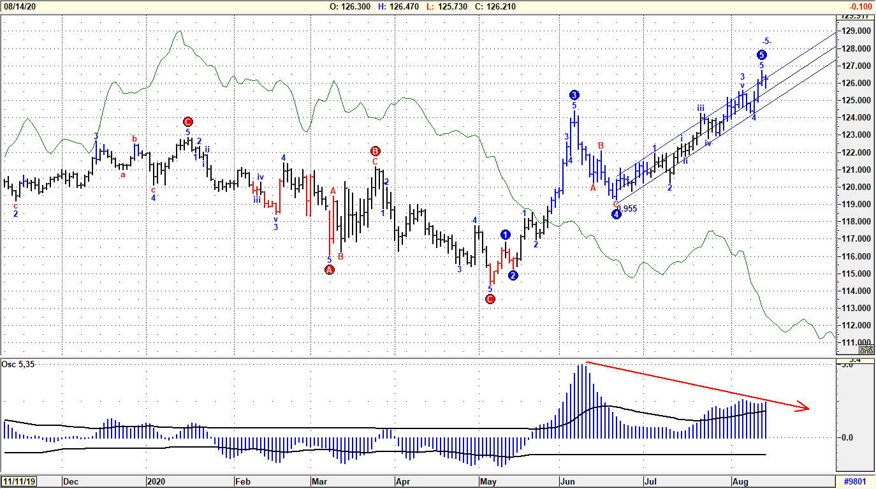The height and width of the screenshot is (489, 876).
Task: Click the 0.955 retracement label
Action: coord(627,208)
